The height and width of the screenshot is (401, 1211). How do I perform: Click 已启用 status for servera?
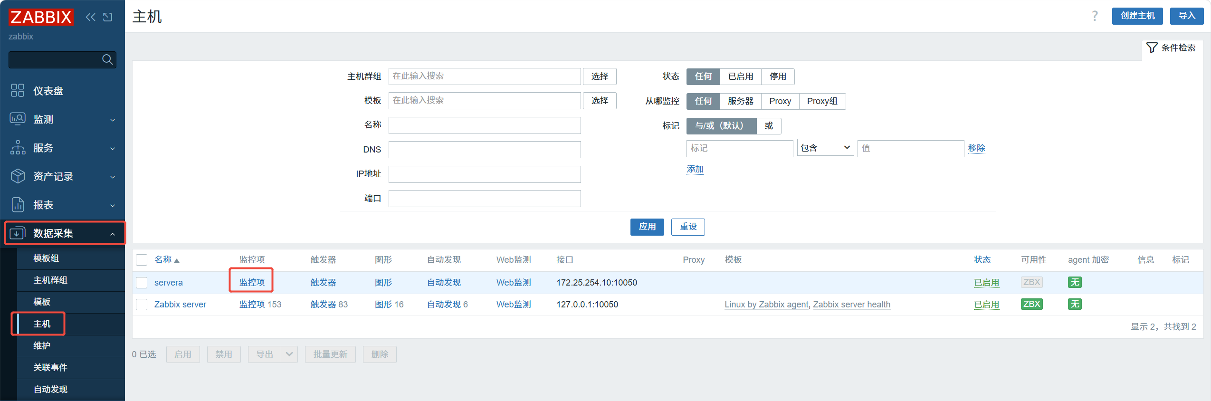(x=986, y=283)
